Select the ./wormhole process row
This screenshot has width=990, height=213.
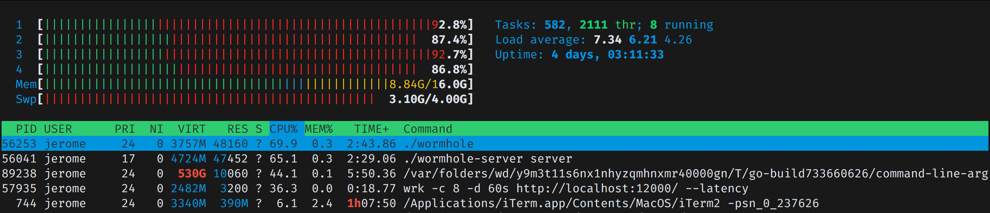click(495, 144)
